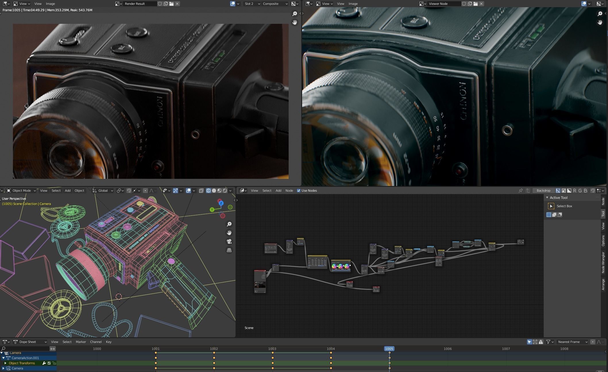Click hand pan icon in 3D viewport

pyautogui.click(x=229, y=232)
